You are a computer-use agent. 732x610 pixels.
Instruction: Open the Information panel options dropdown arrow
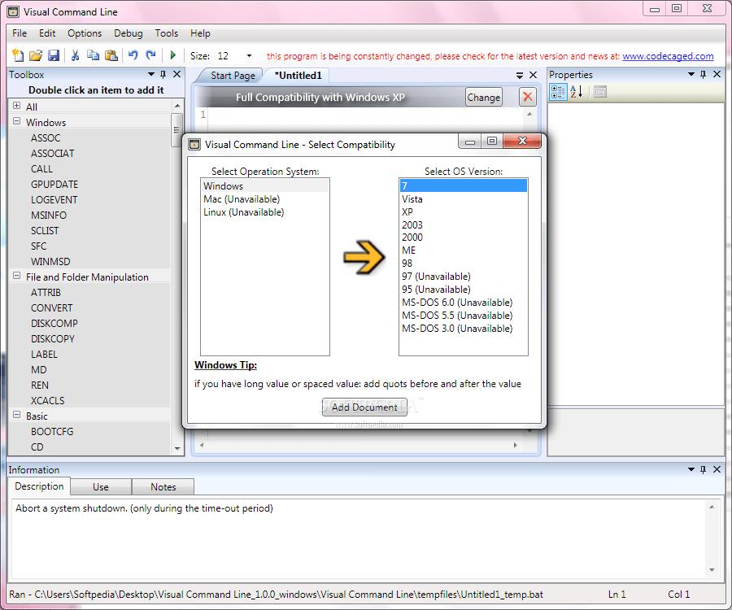pos(691,469)
